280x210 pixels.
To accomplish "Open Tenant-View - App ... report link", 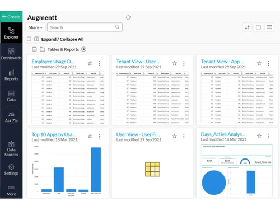I will (x=222, y=62).
